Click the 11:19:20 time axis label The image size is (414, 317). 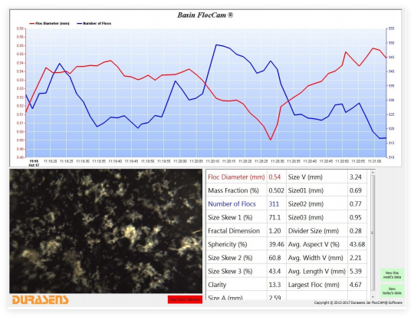pos(50,161)
